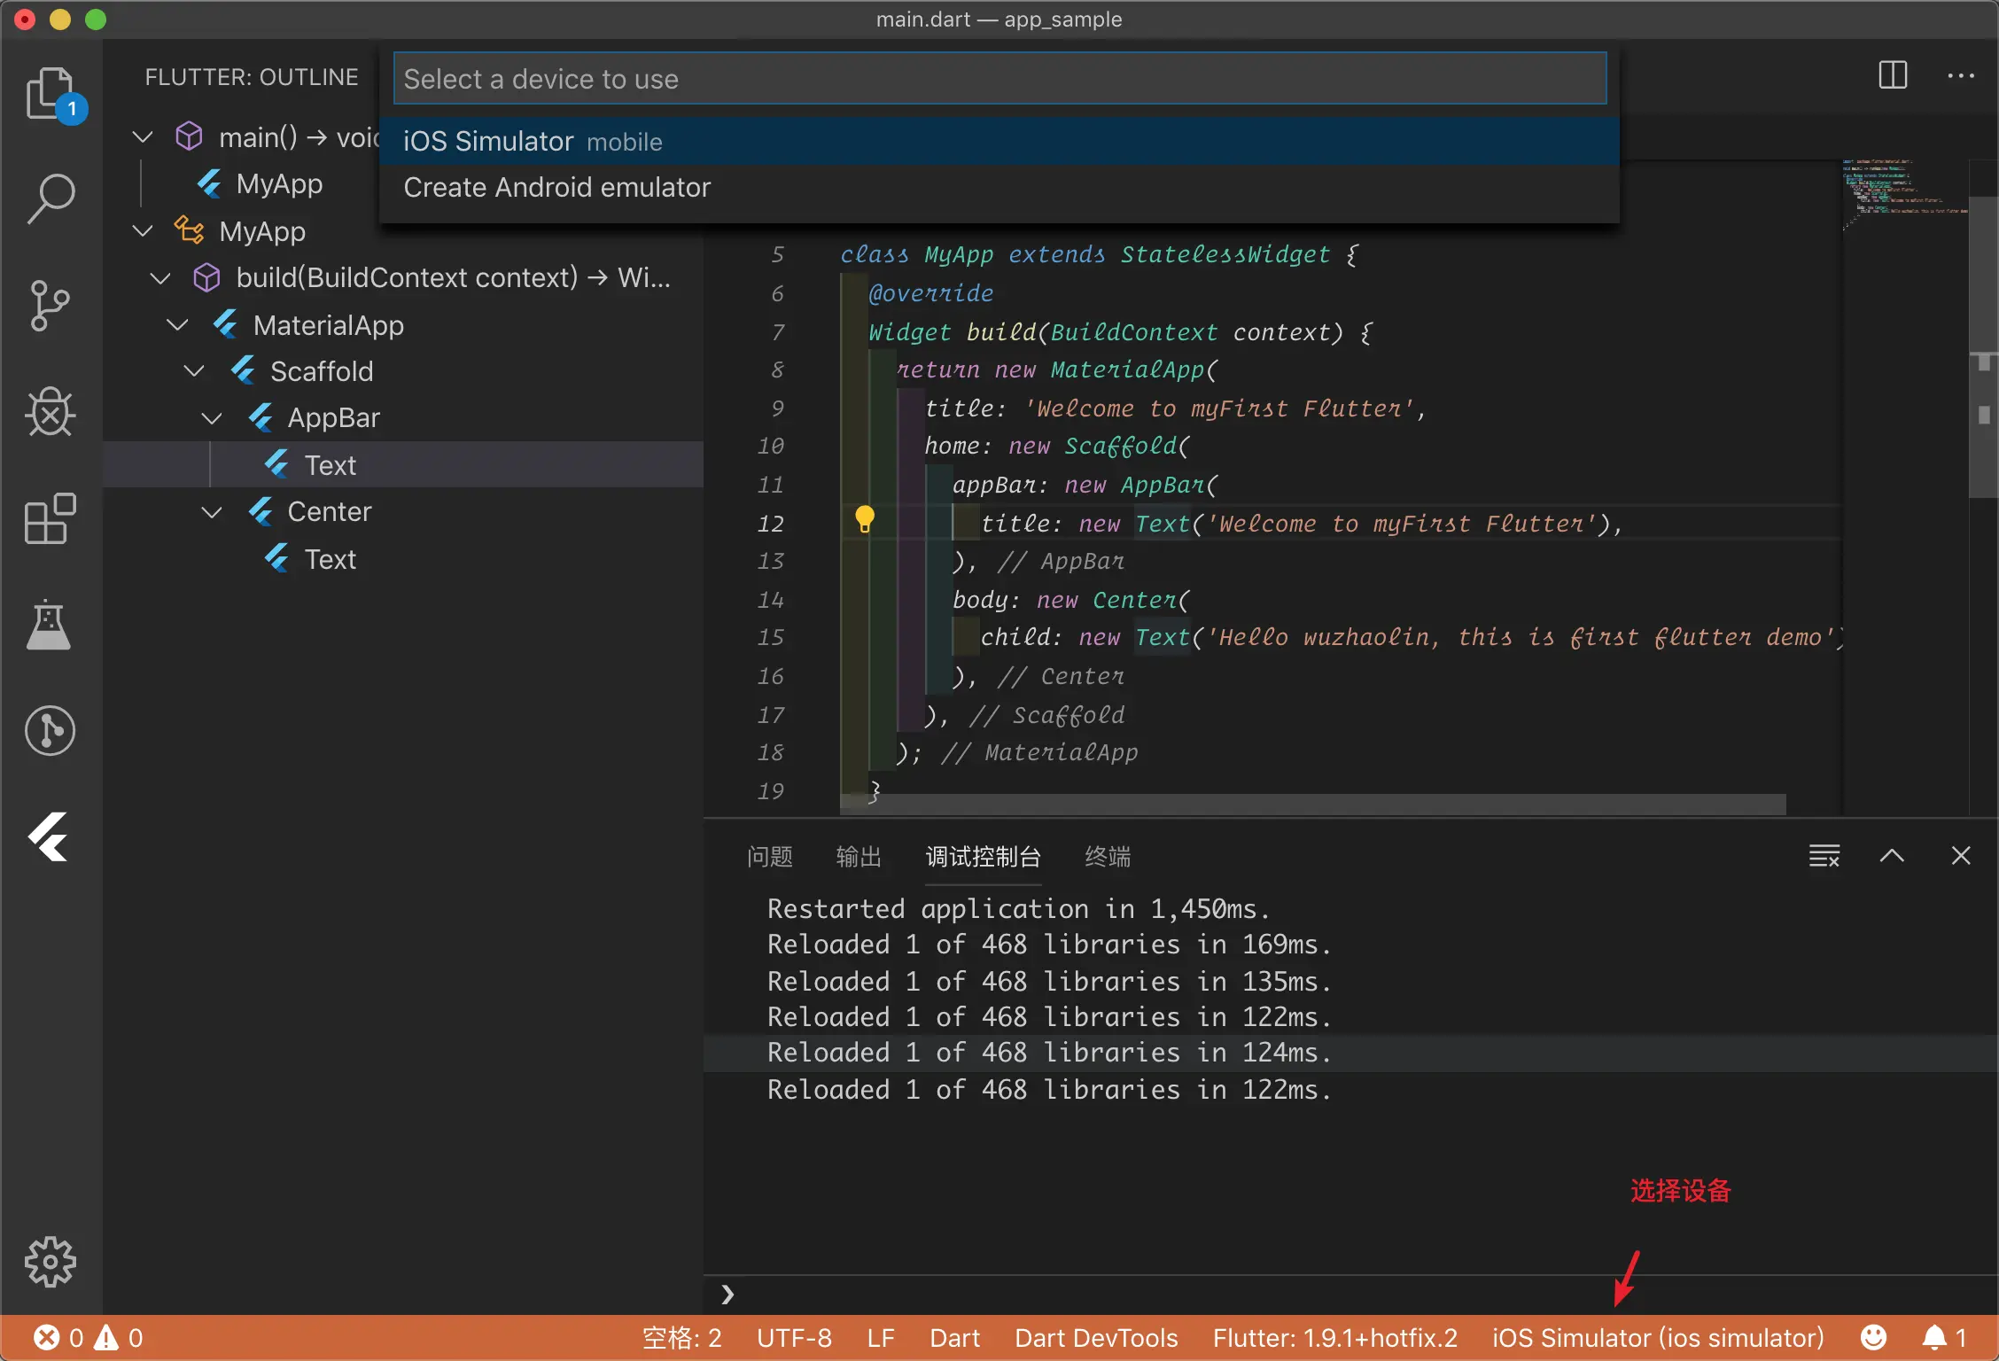
Task: Focus the Select a device input
Action: 999,79
